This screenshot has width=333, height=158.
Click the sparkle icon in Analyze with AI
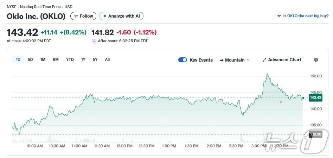point(105,16)
